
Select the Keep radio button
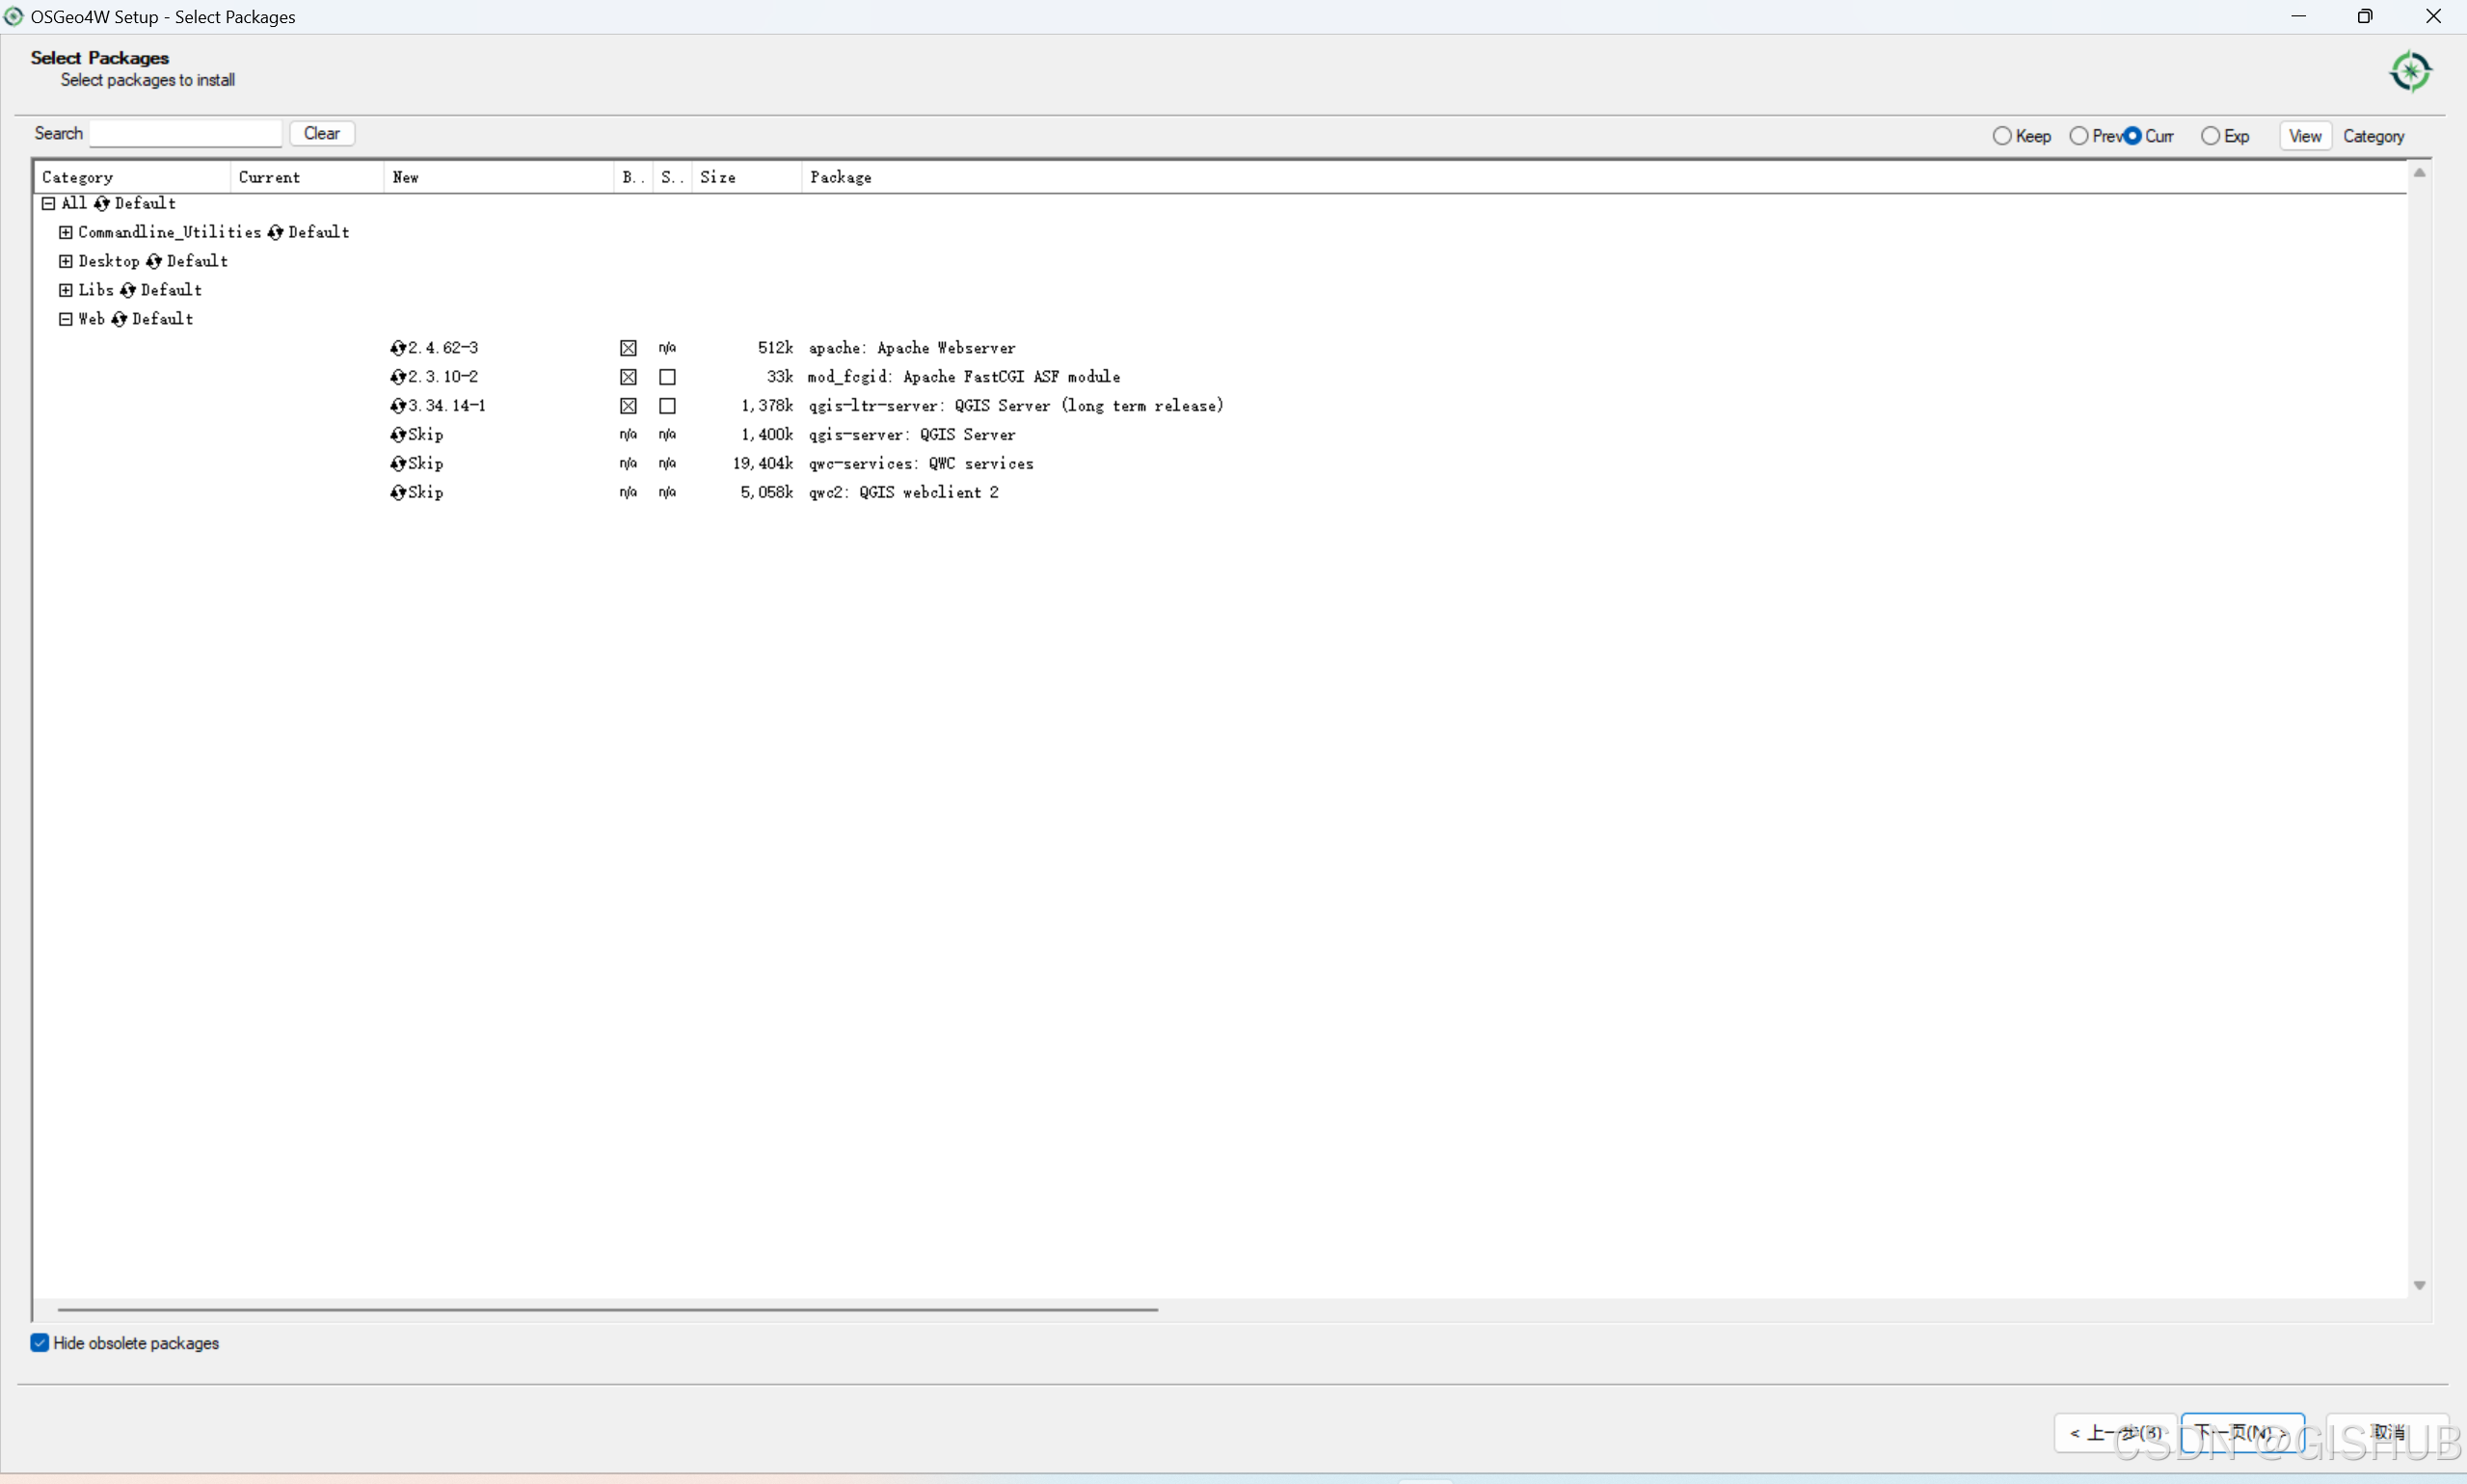[2001, 136]
